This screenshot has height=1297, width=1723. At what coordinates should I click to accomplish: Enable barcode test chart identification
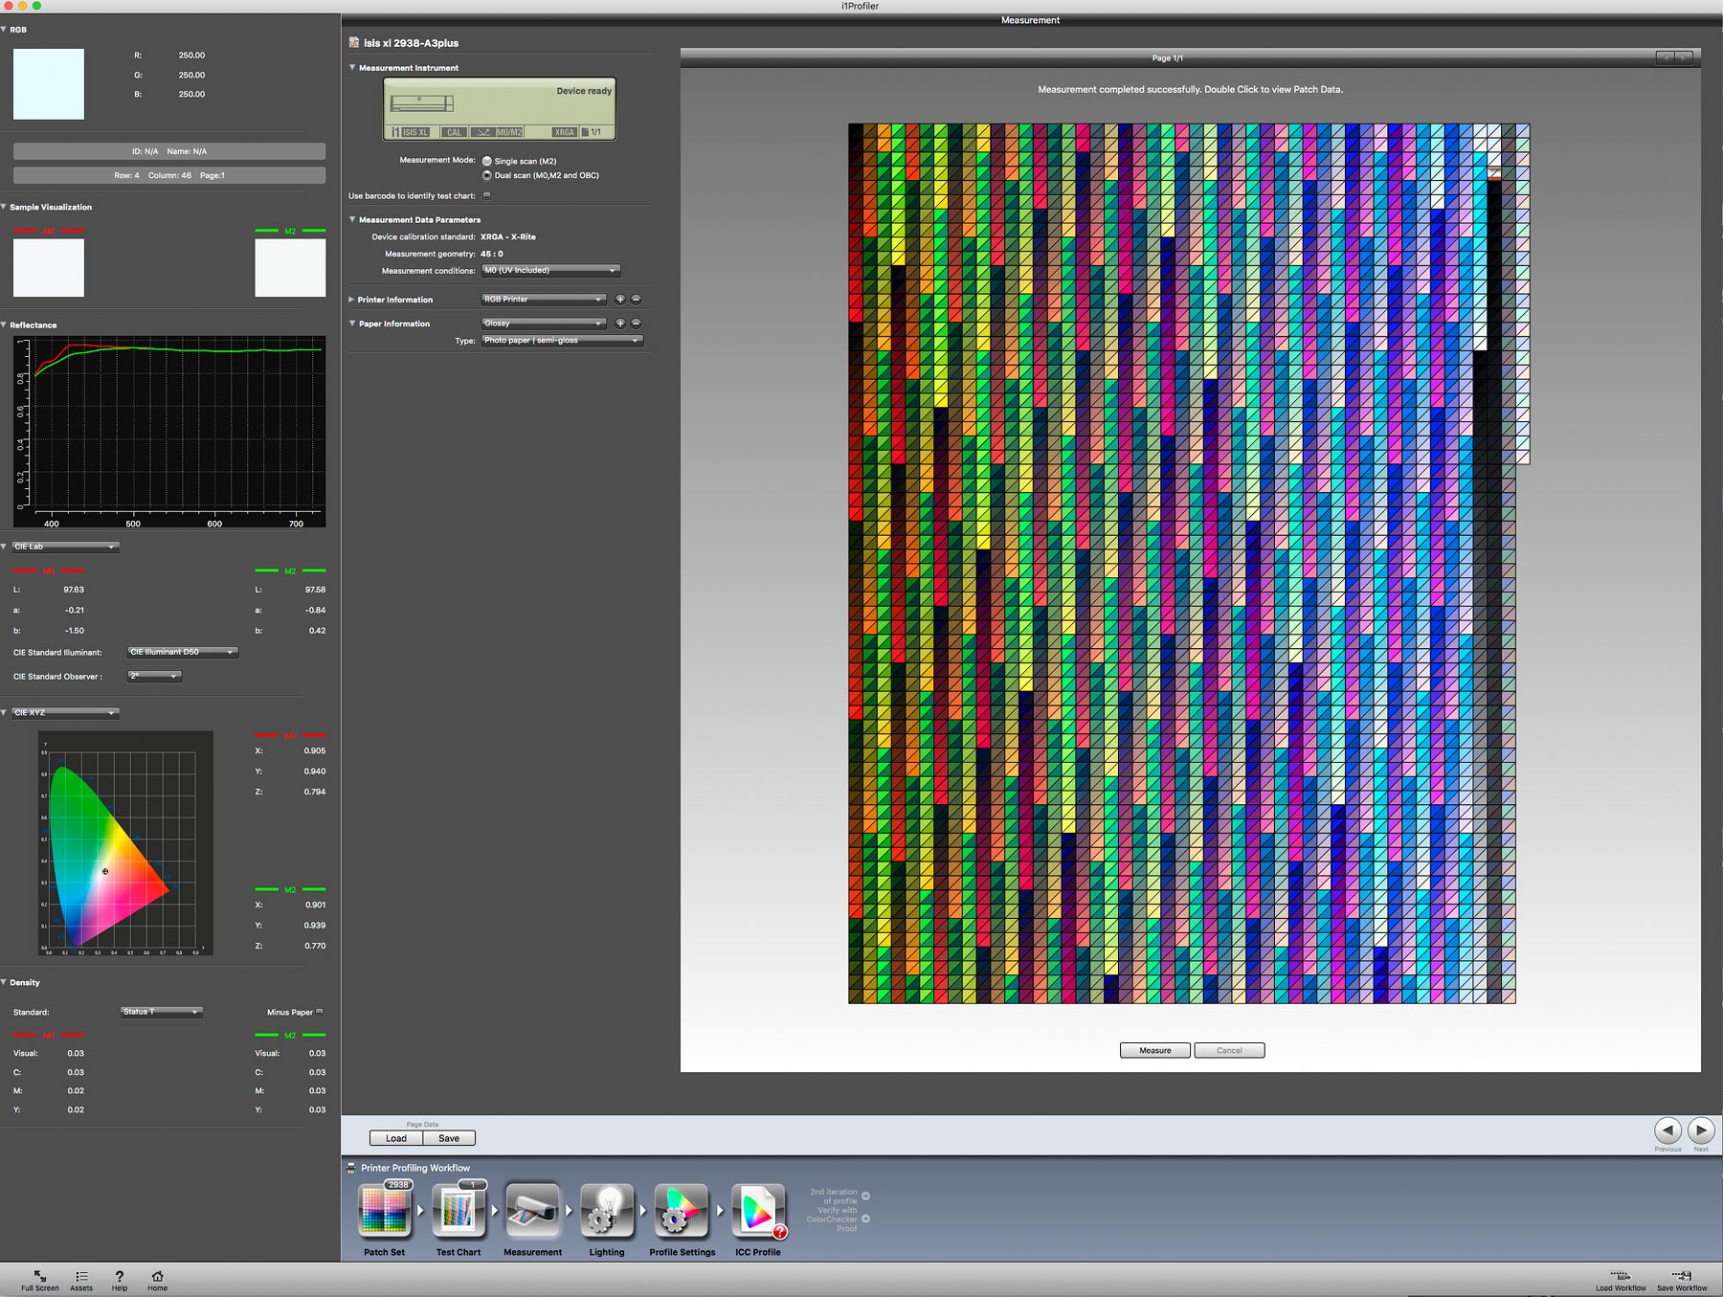[x=486, y=195]
